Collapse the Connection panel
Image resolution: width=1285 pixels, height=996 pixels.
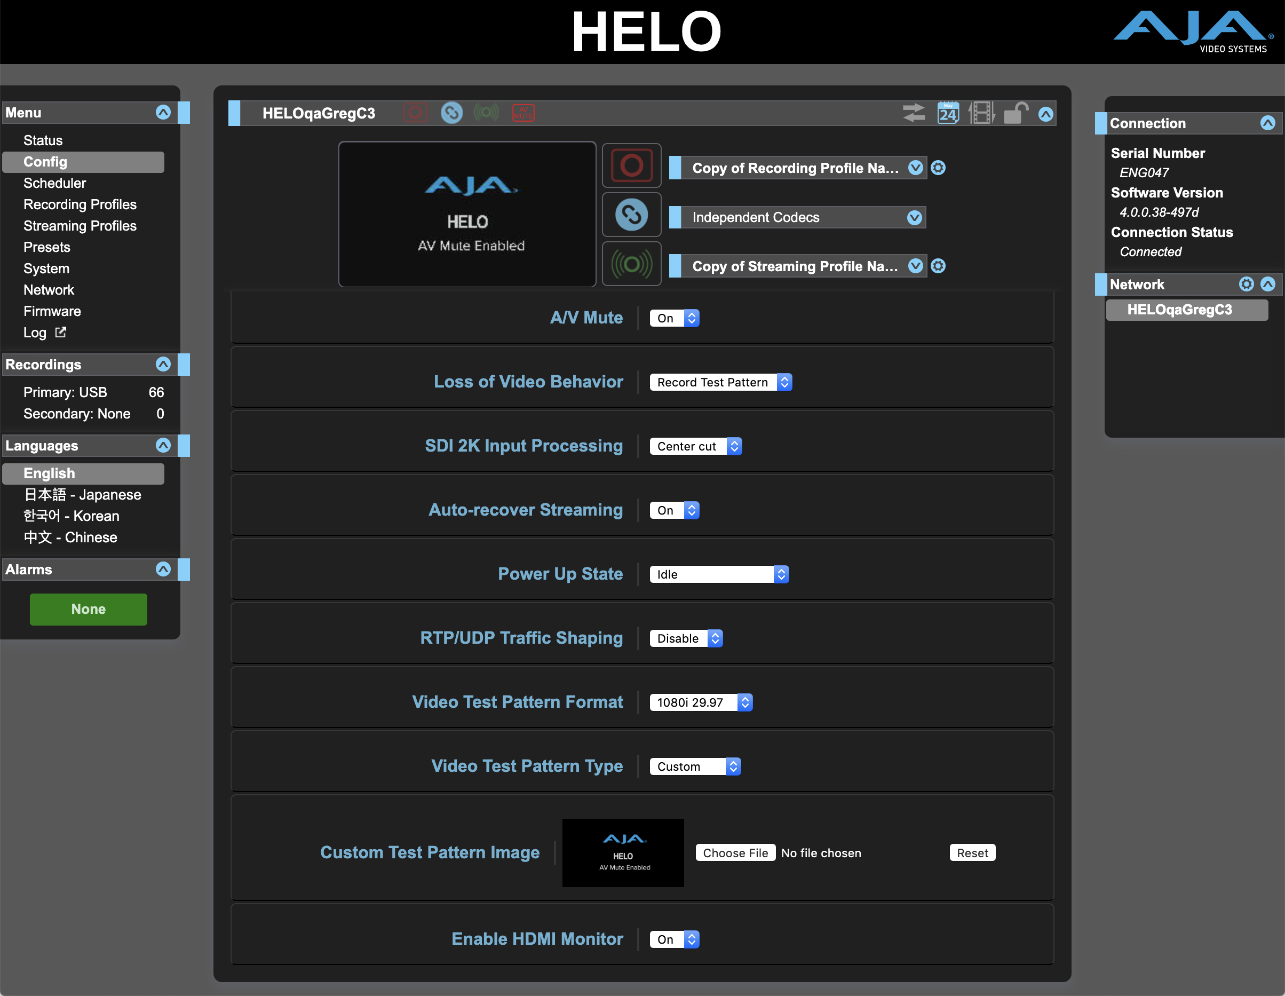tap(1267, 122)
